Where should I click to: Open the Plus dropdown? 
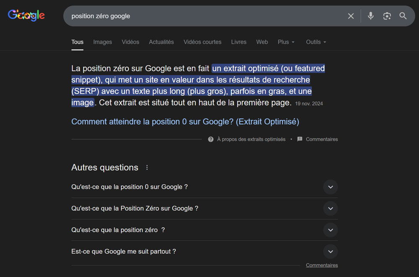[x=286, y=42]
